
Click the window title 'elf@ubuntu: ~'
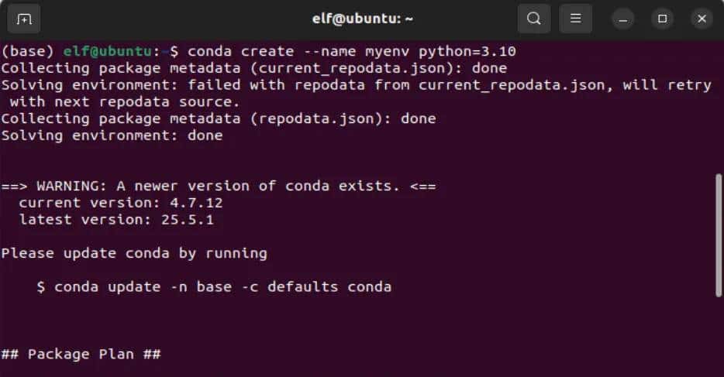361,19
